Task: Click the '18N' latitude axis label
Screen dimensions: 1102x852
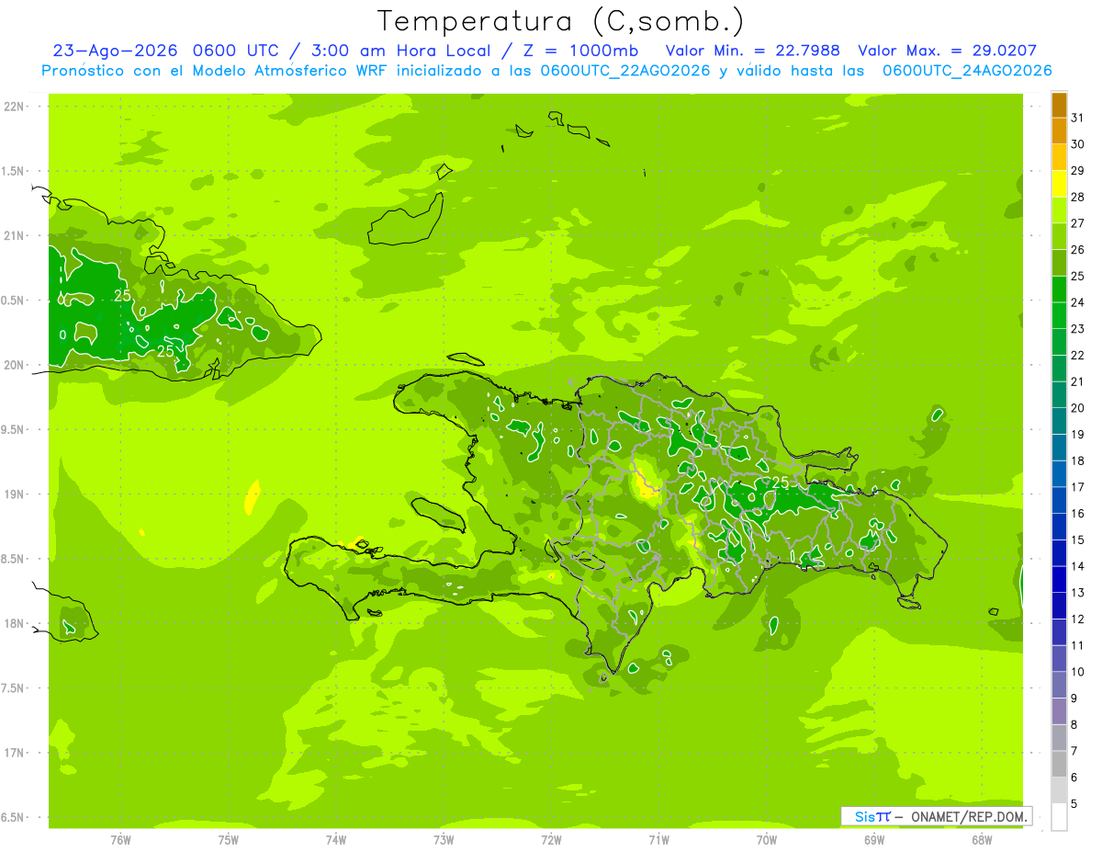Action: pos(14,624)
